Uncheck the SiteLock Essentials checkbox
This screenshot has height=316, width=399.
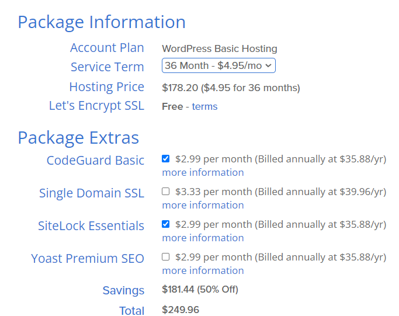pyautogui.click(x=166, y=224)
